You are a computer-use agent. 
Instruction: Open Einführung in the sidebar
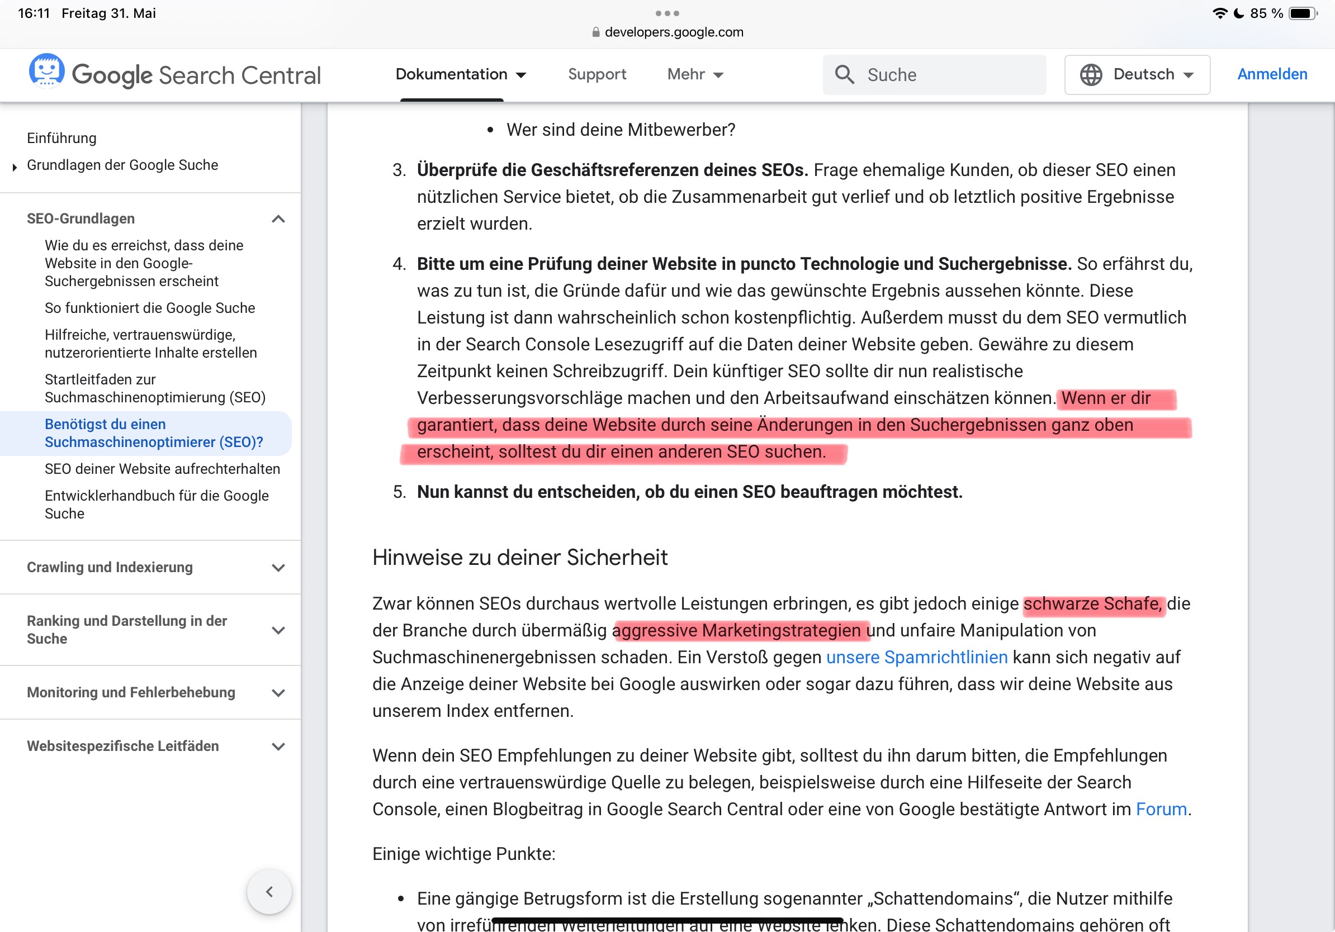click(61, 138)
